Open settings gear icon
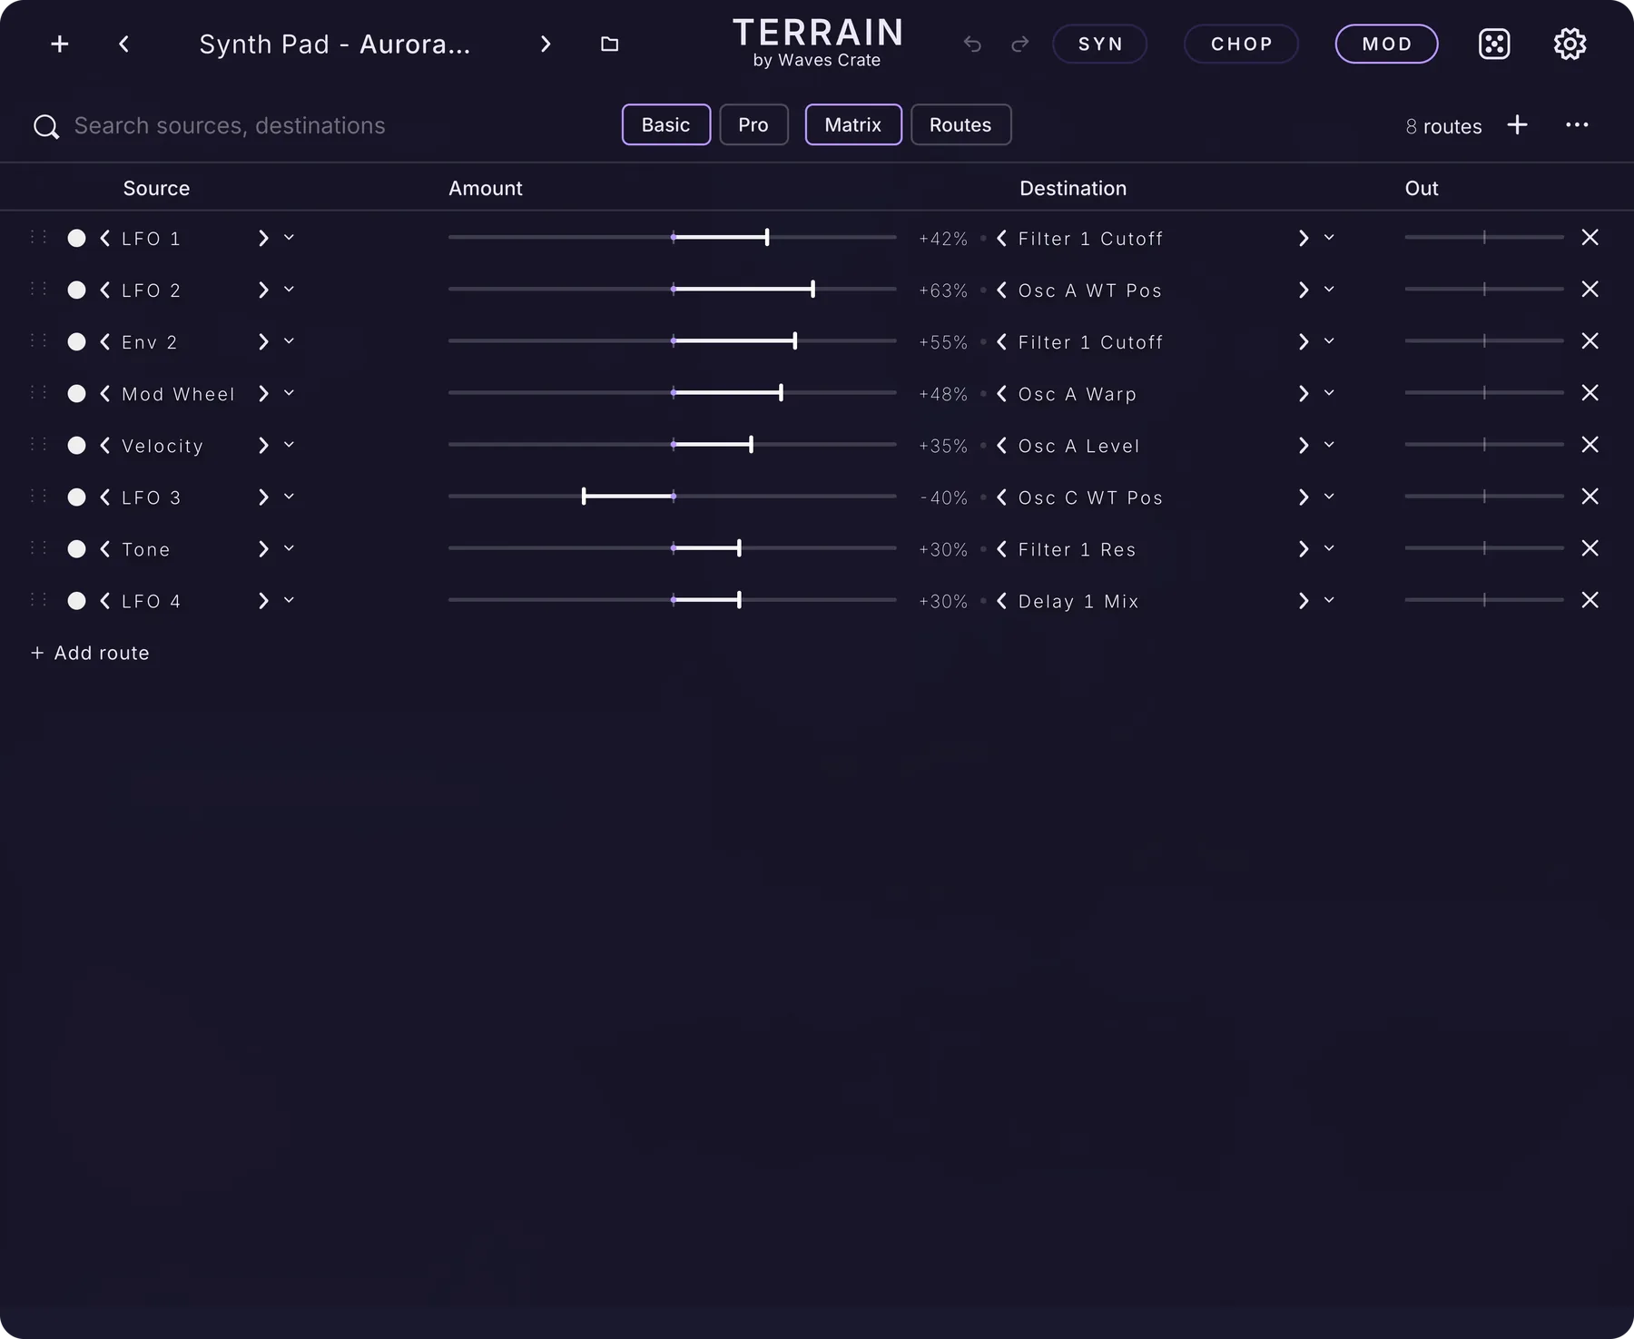 pyautogui.click(x=1570, y=44)
